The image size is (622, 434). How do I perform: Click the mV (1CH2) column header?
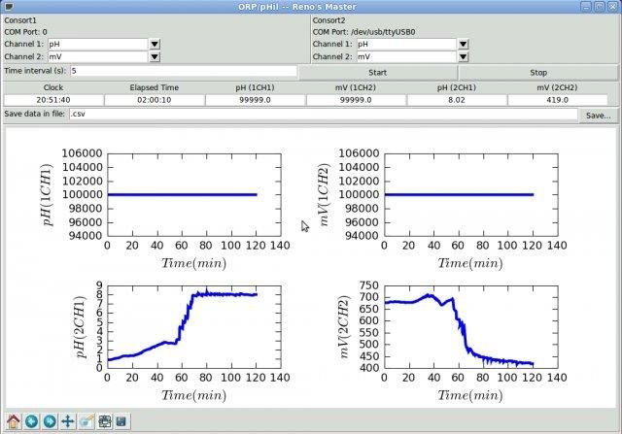(356, 87)
